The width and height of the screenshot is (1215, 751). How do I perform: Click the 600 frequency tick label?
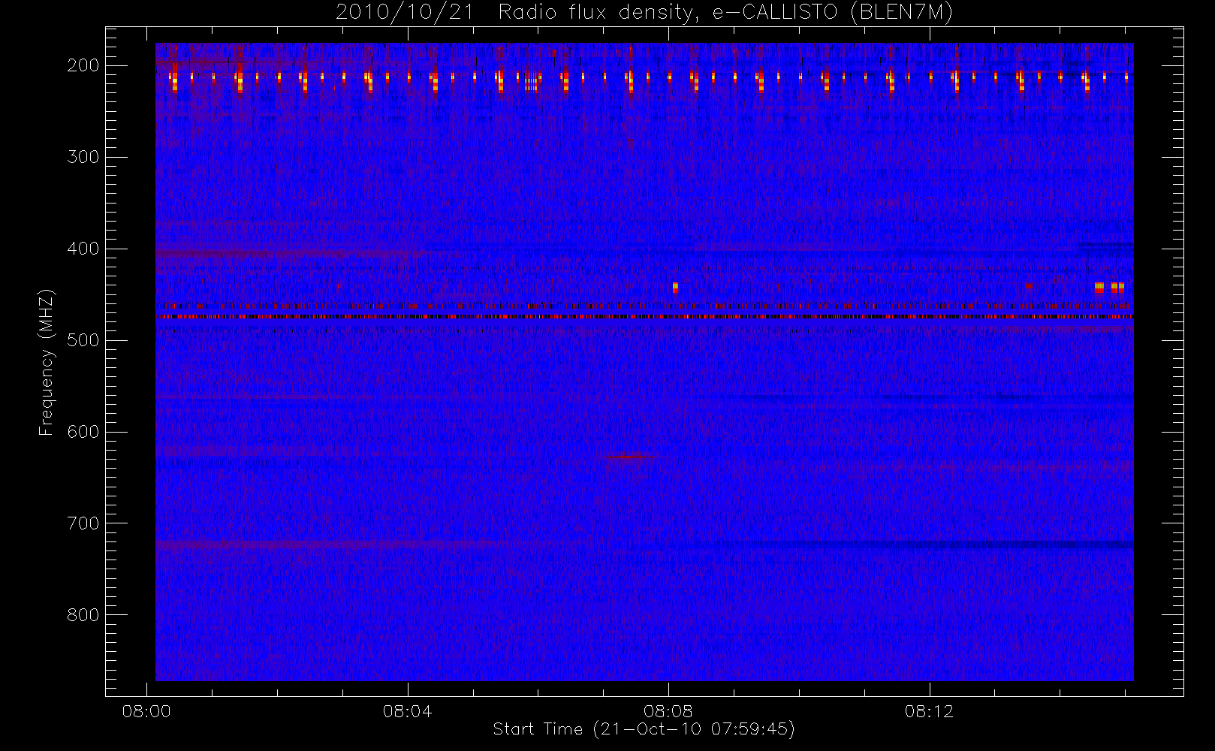click(x=83, y=432)
